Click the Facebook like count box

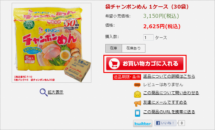pyautogui.click(x=181, y=123)
